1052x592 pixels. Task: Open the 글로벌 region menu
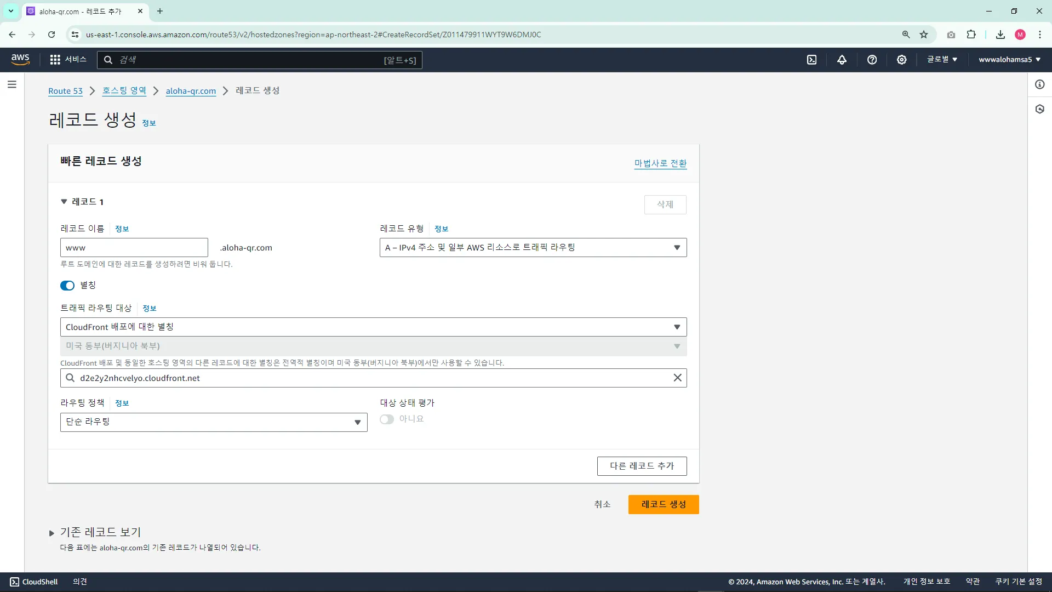coord(942,60)
